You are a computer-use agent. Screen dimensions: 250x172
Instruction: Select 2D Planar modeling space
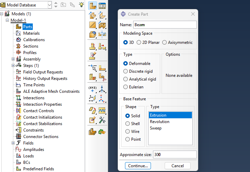(139, 42)
